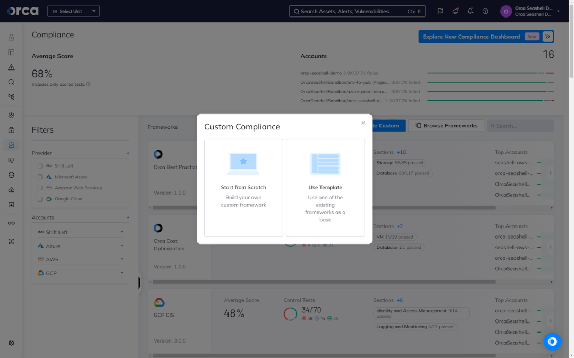Open the notifications bell
This screenshot has width=574, height=358.
470,11
